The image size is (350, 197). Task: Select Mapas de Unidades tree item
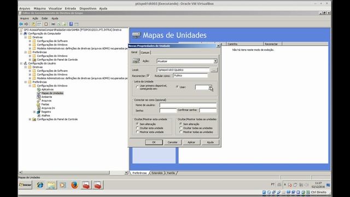click(52, 93)
